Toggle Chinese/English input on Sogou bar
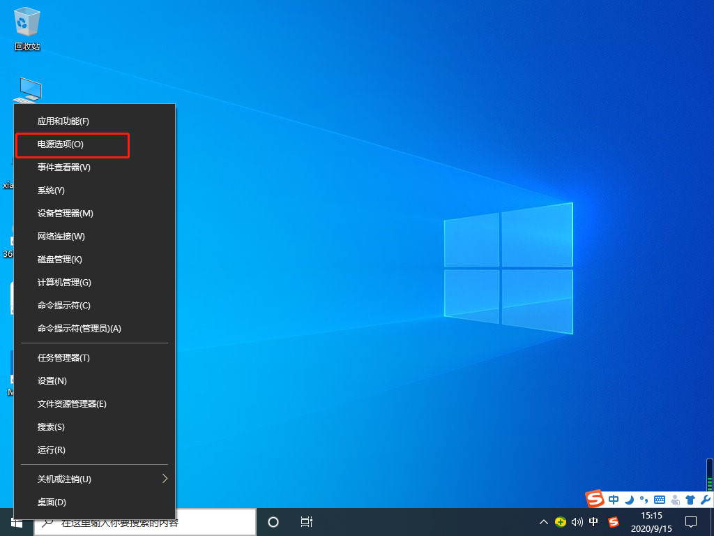 pos(613,500)
